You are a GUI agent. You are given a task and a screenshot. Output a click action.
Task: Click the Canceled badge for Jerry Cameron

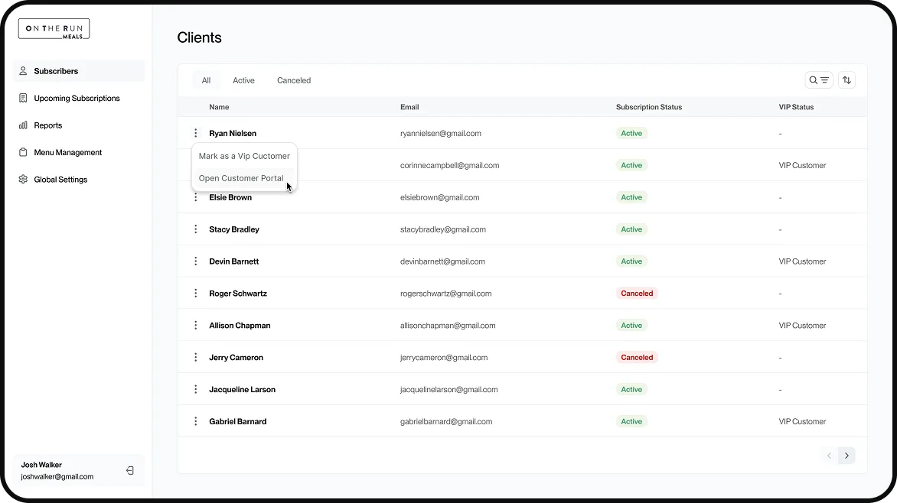tap(637, 357)
